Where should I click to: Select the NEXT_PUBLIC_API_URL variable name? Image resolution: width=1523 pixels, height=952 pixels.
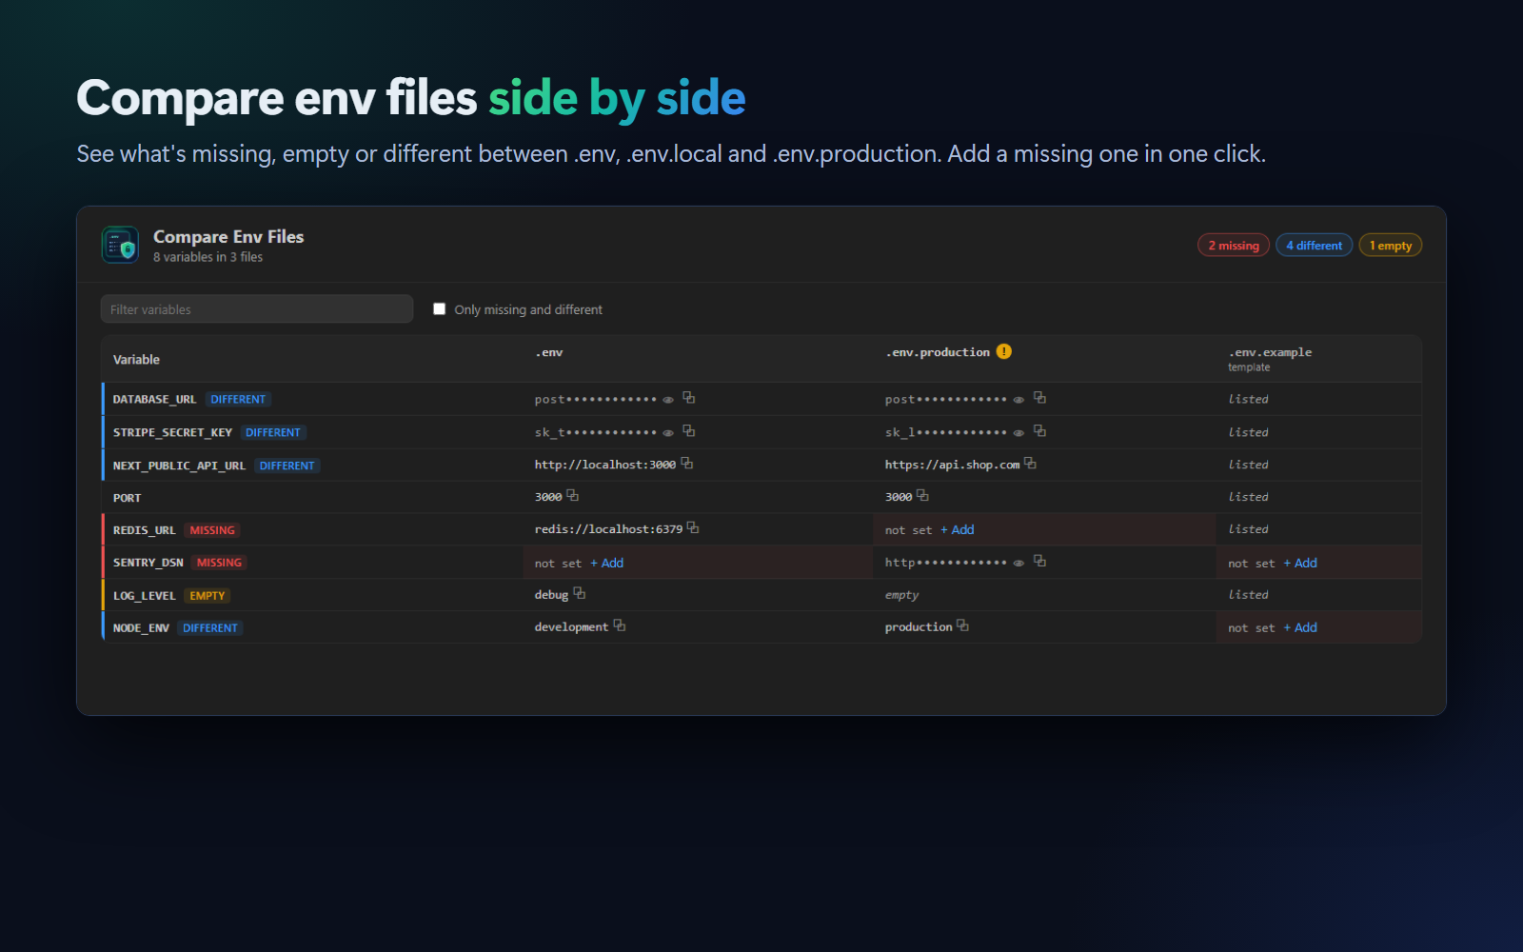click(179, 466)
